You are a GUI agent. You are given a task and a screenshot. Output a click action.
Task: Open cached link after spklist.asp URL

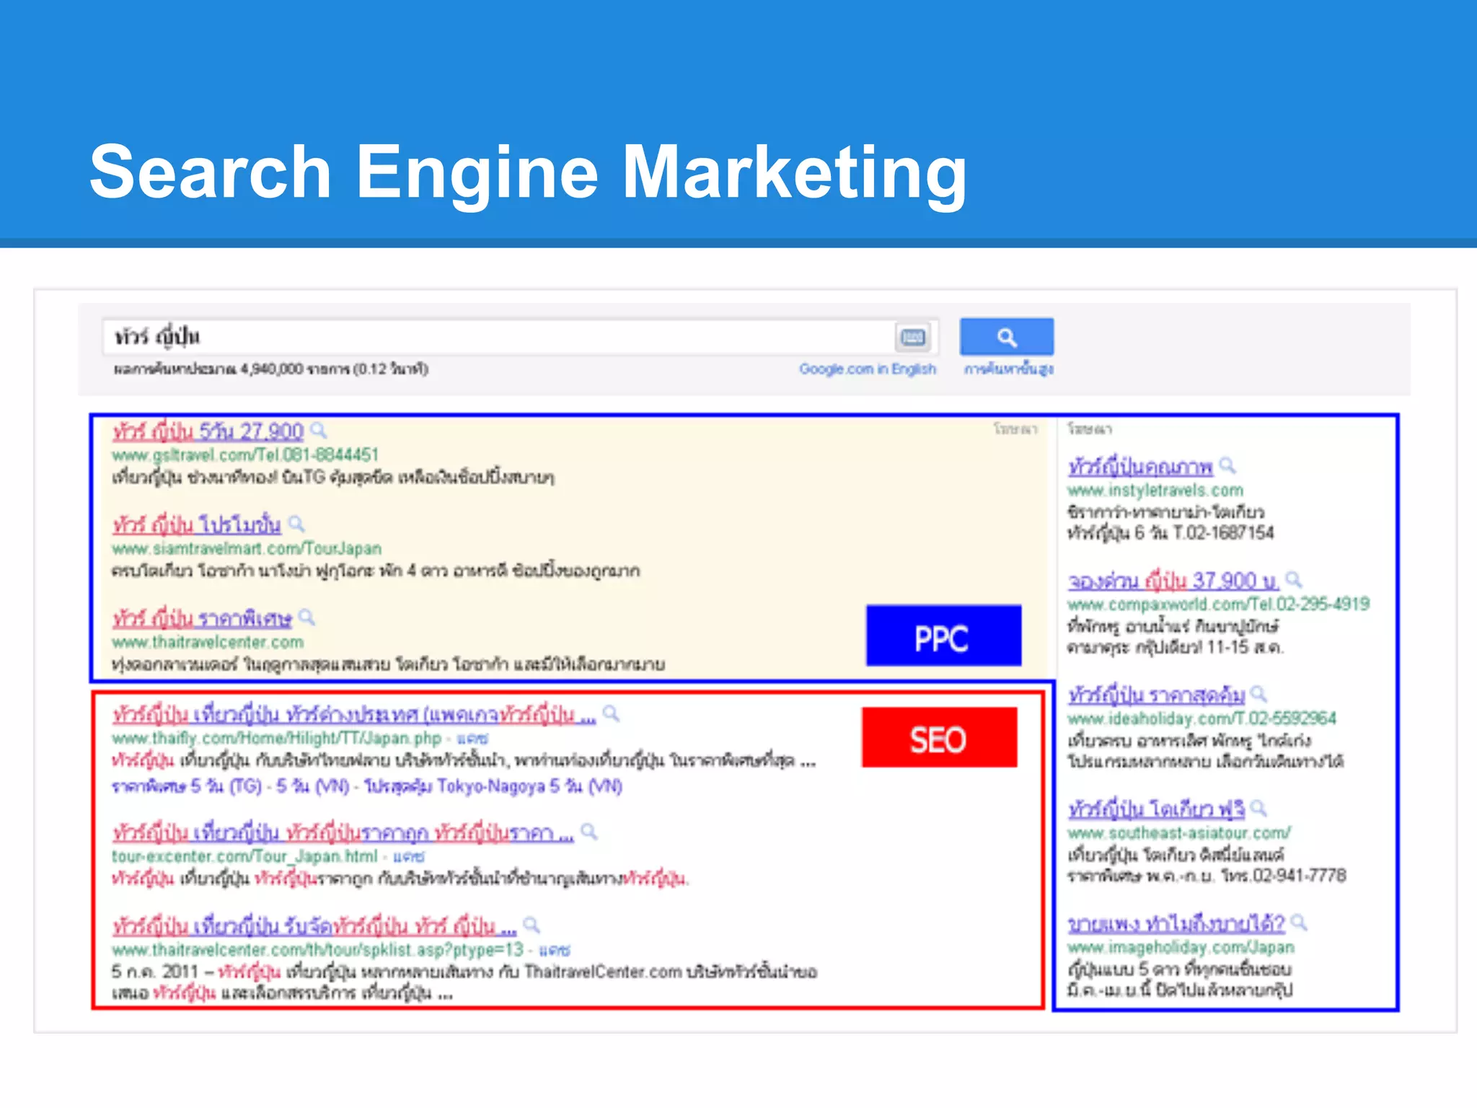(x=555, y=950)
